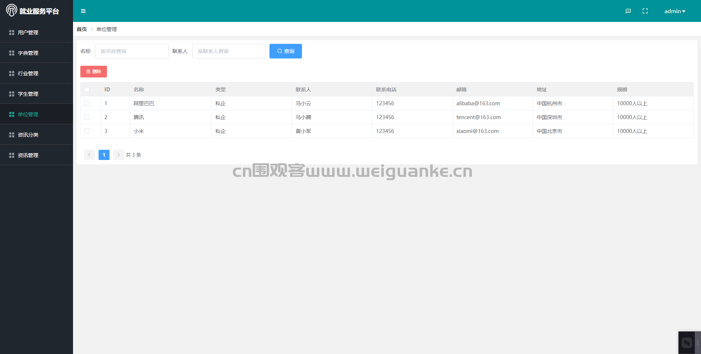Collapse sidebar with the hamburger icon
701x354 pixels.
point(83,11)
